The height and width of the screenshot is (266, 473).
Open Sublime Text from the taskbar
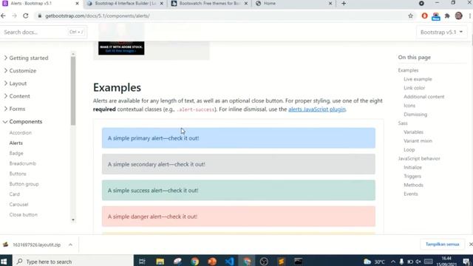[281, 262]
